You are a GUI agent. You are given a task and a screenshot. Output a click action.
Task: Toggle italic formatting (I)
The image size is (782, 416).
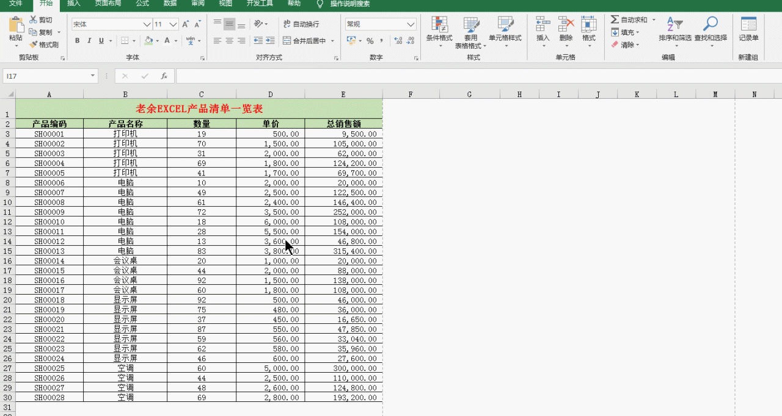pyautogui.click(x=89, y=41)
